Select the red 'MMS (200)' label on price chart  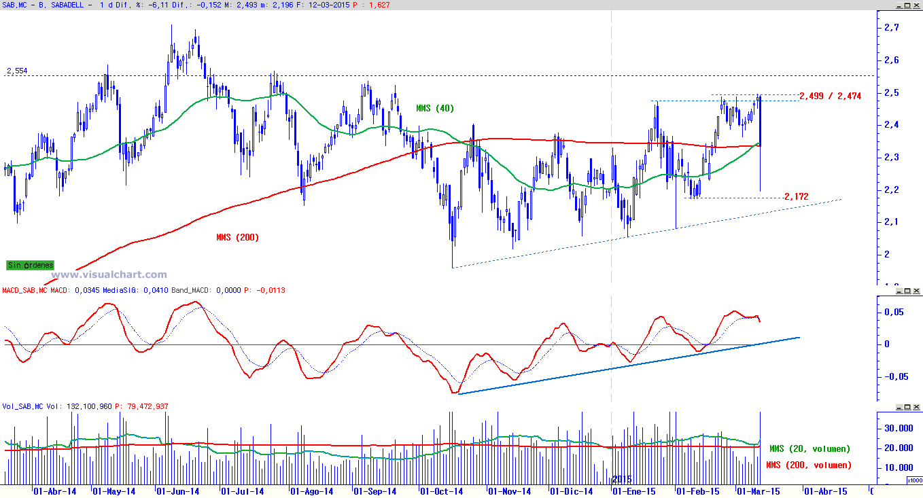click(x=237, y=237)
